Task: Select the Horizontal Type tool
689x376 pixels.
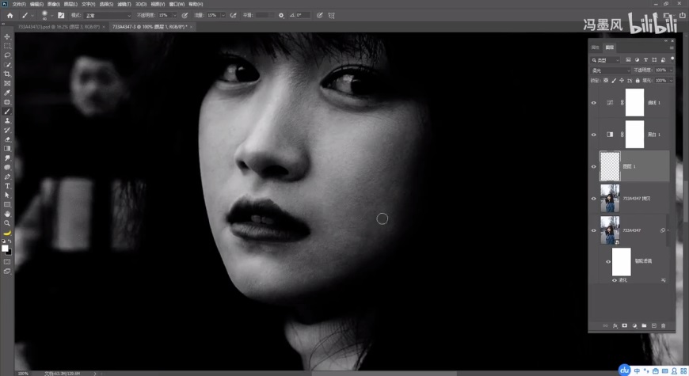Action: tap(7, 186)
